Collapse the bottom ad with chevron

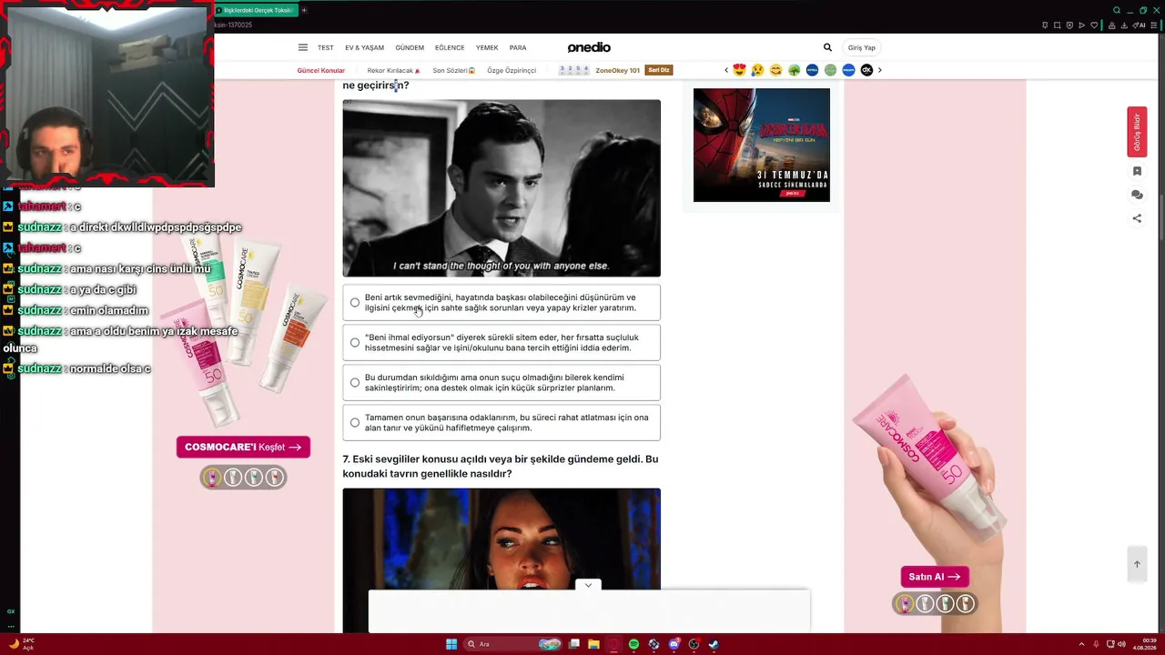pos(588,585)
